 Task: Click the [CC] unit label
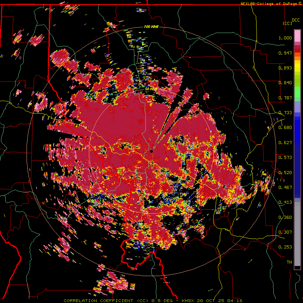[287, 23]
